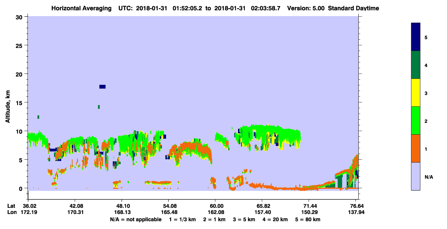Click the 'Lat' row label
This screenshot has height=229, width=447.
[x=11, y=206]
